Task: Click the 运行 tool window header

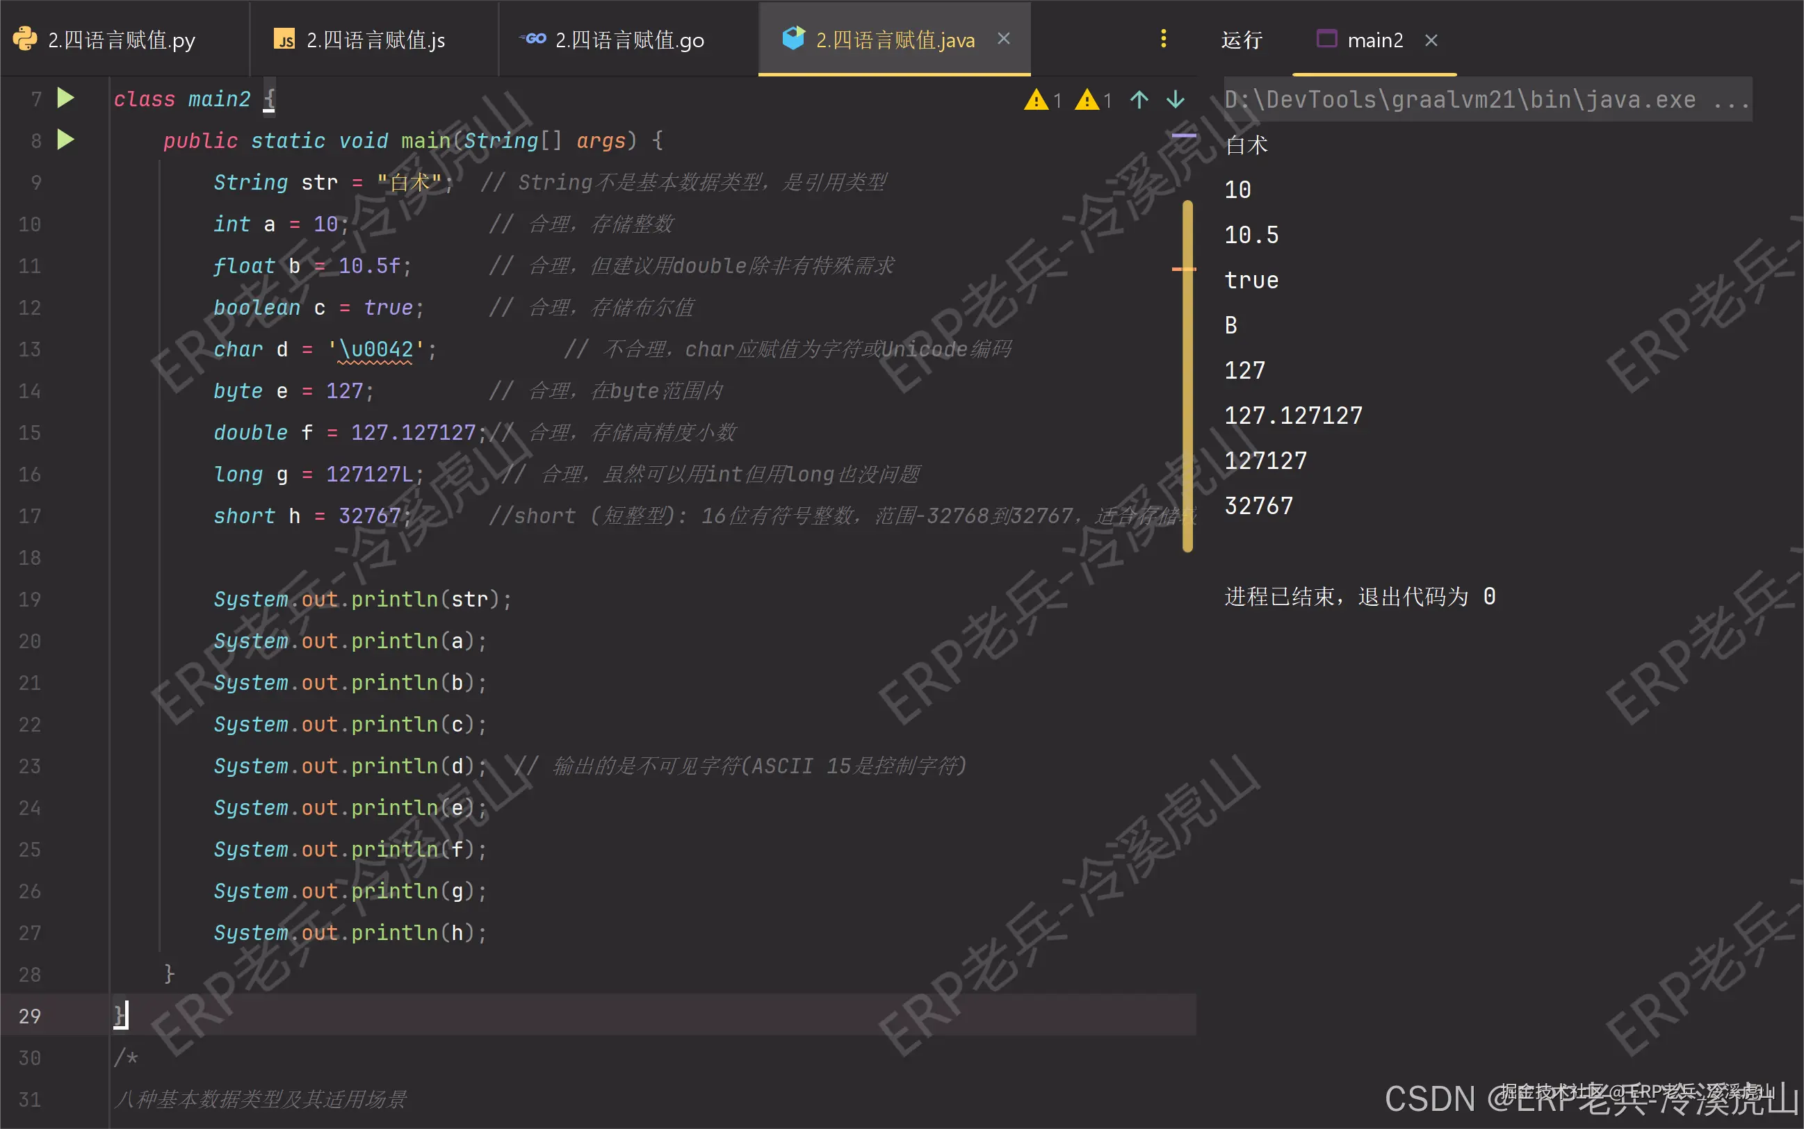Action: click(x=1241, y=40)
